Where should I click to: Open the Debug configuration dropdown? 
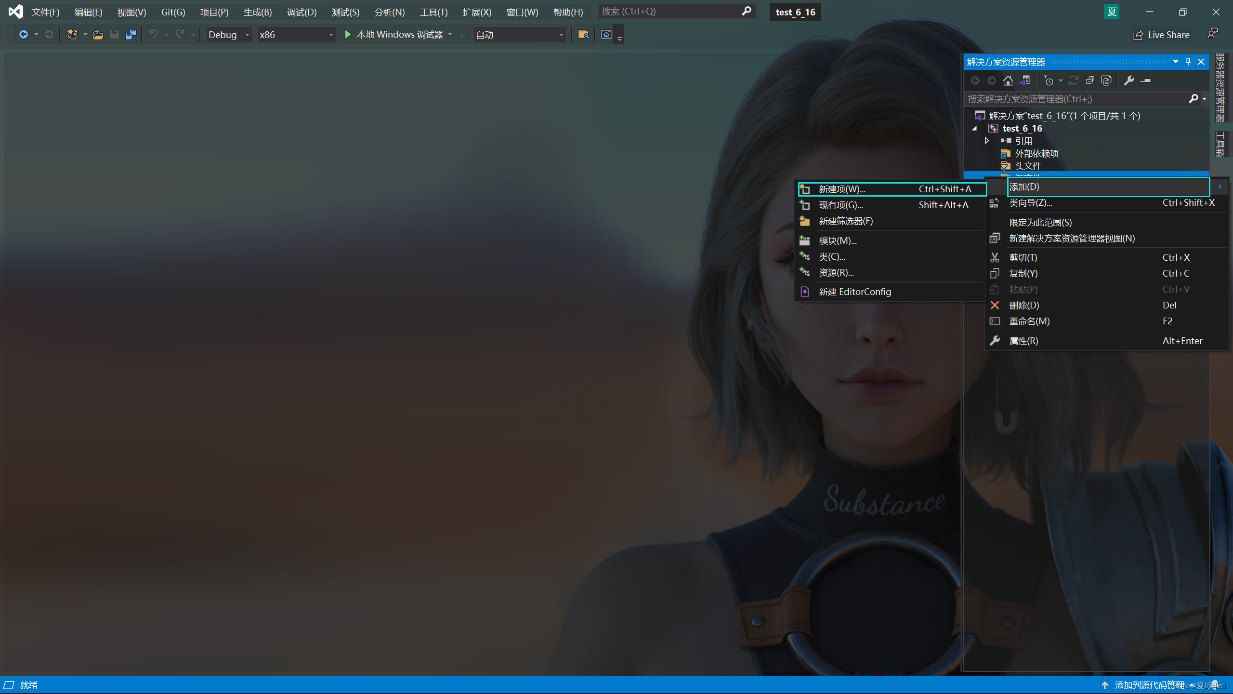click(229, 35)
